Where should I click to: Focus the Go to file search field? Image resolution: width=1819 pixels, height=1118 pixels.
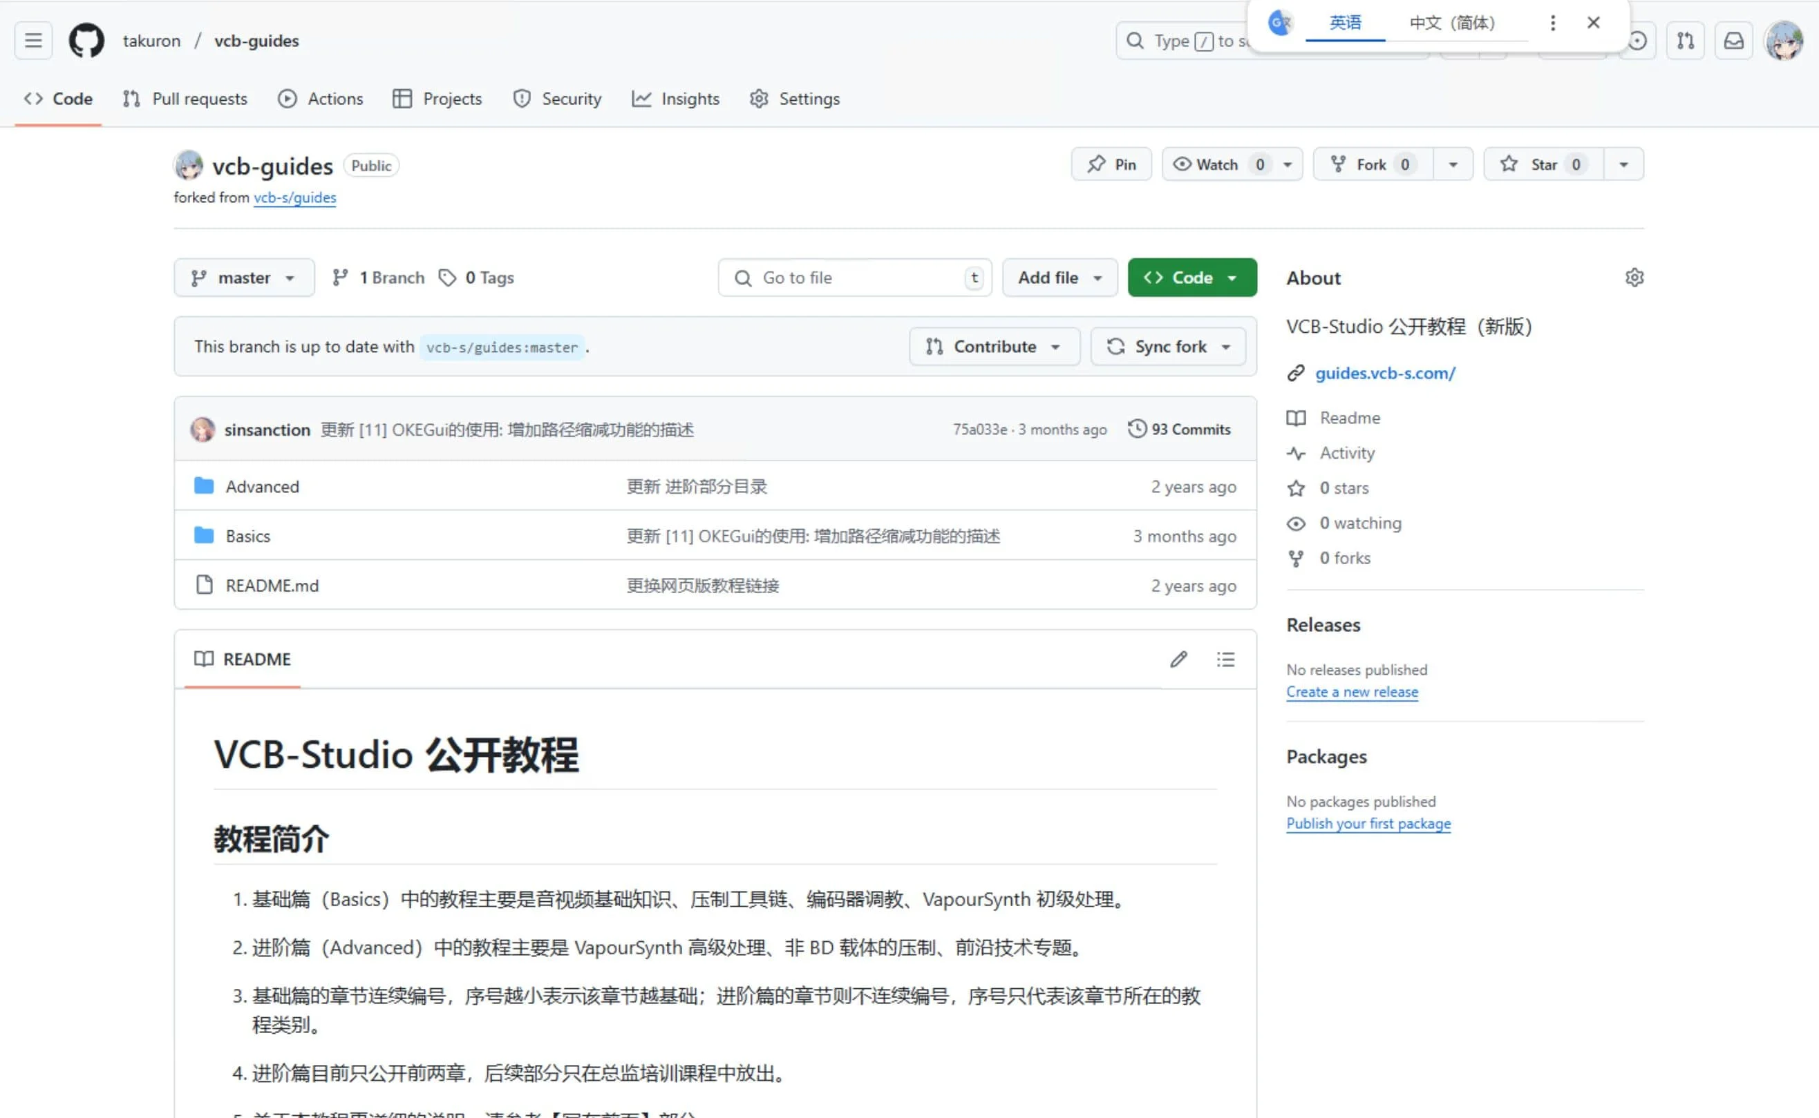coord(855,278)
